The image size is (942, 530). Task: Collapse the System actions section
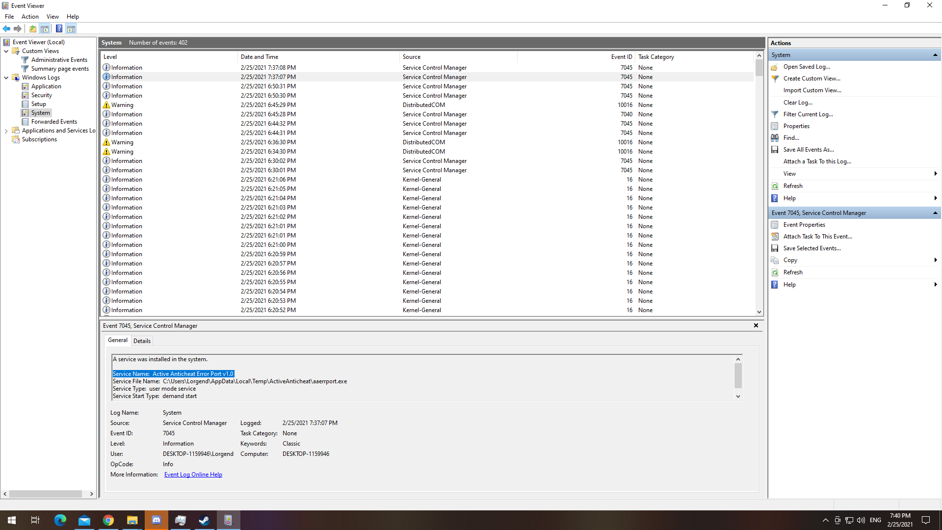(x=935, y=55)
